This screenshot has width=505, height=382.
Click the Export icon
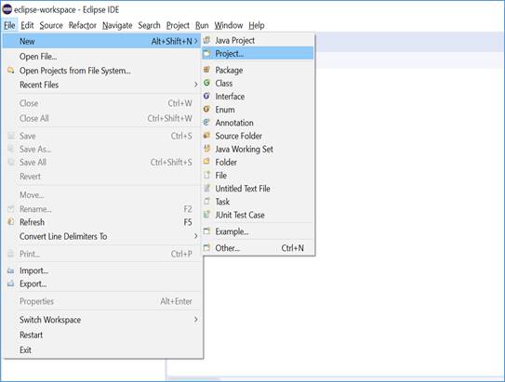(11, 283)
